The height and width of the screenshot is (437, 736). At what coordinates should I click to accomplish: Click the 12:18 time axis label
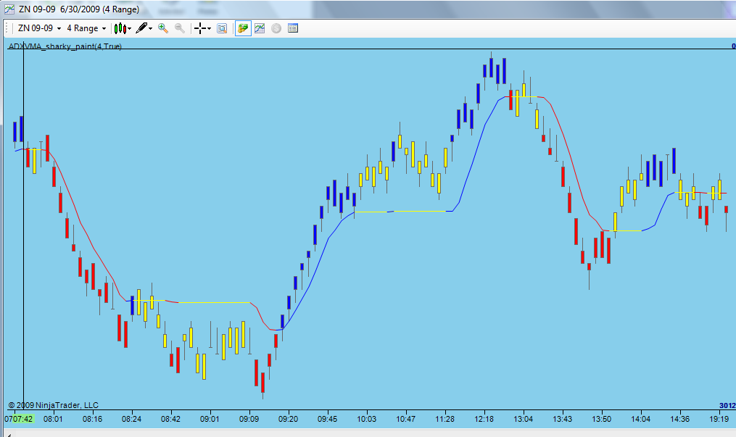tap(484, 419)
